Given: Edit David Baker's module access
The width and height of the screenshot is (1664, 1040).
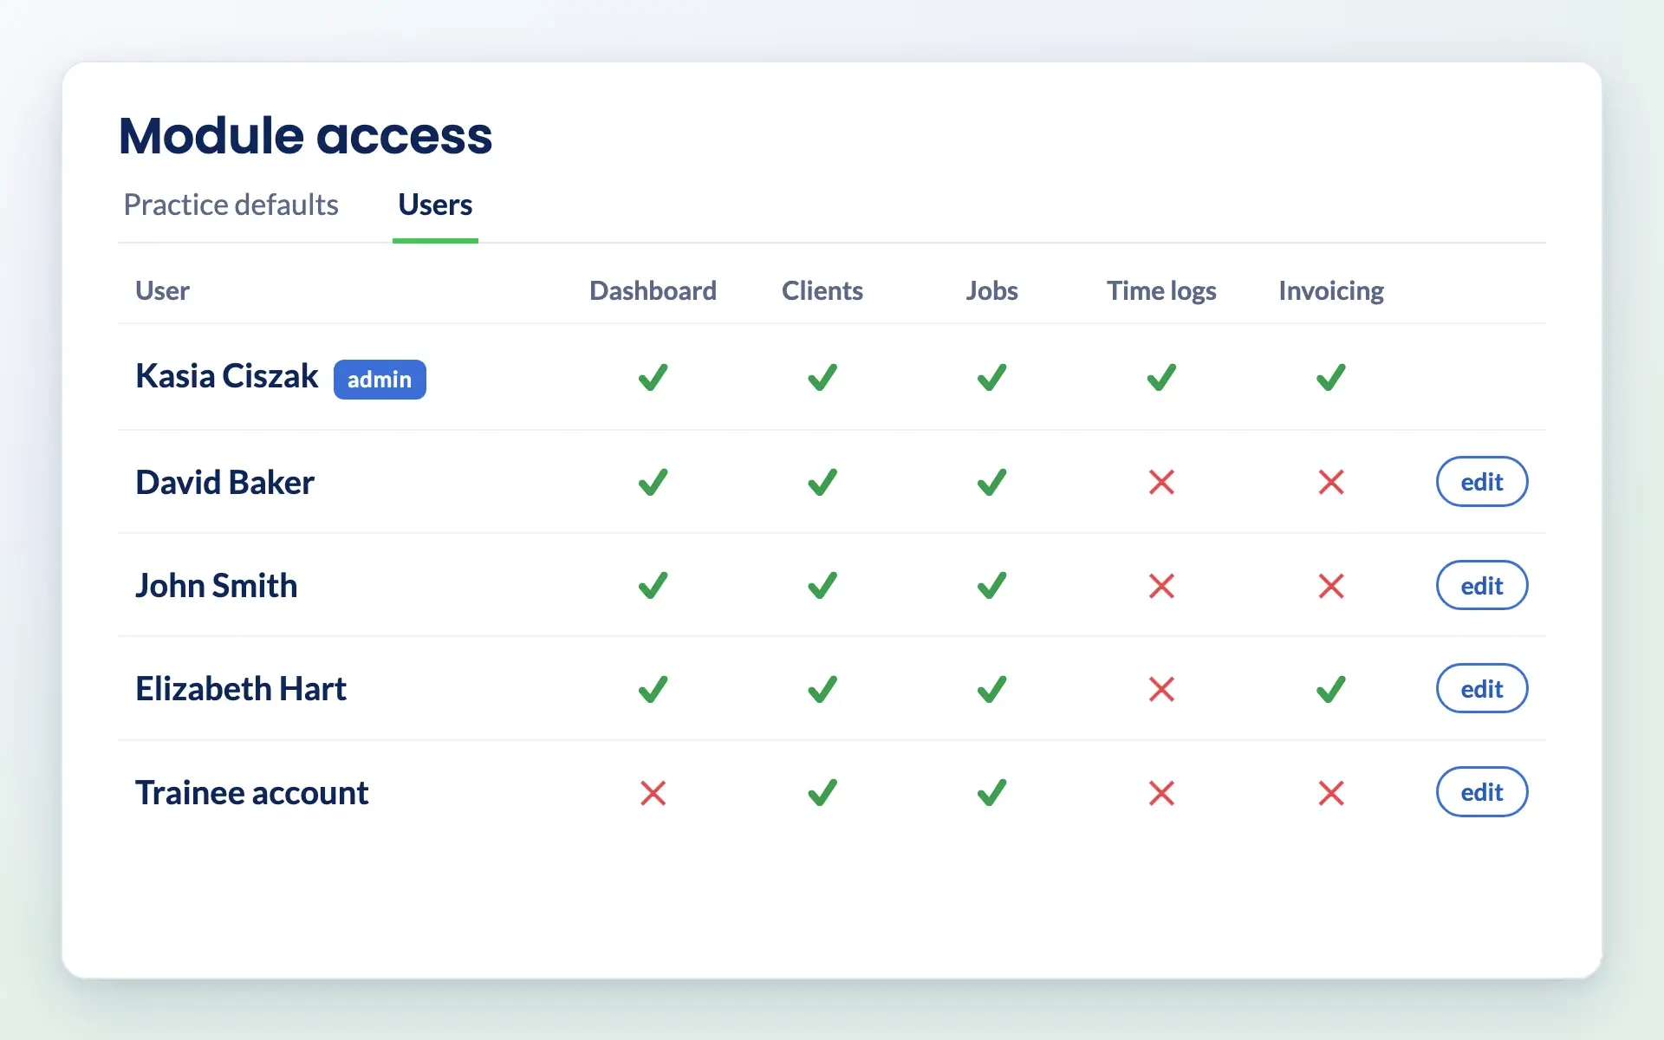Looking at the screenshot, I should pos(1482,482).
